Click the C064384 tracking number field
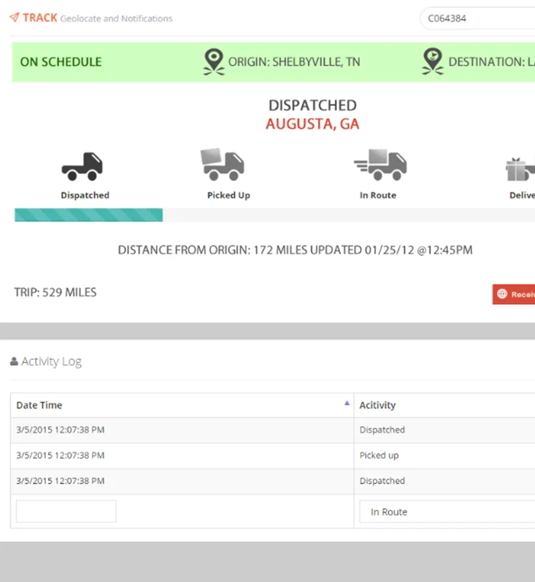 480,18
